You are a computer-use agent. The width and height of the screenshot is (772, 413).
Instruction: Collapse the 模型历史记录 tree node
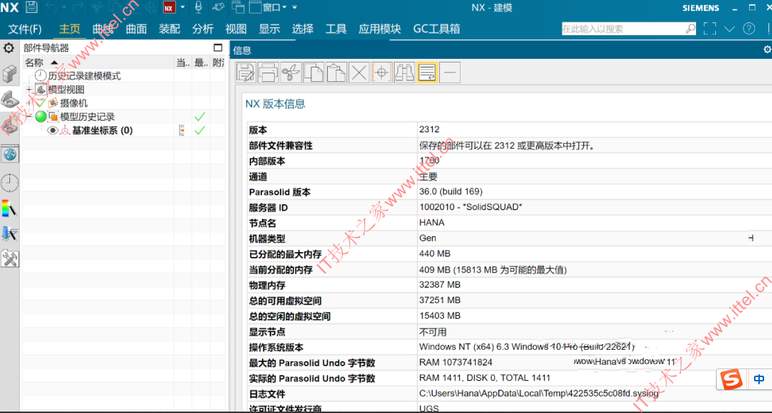pos(29,117)
